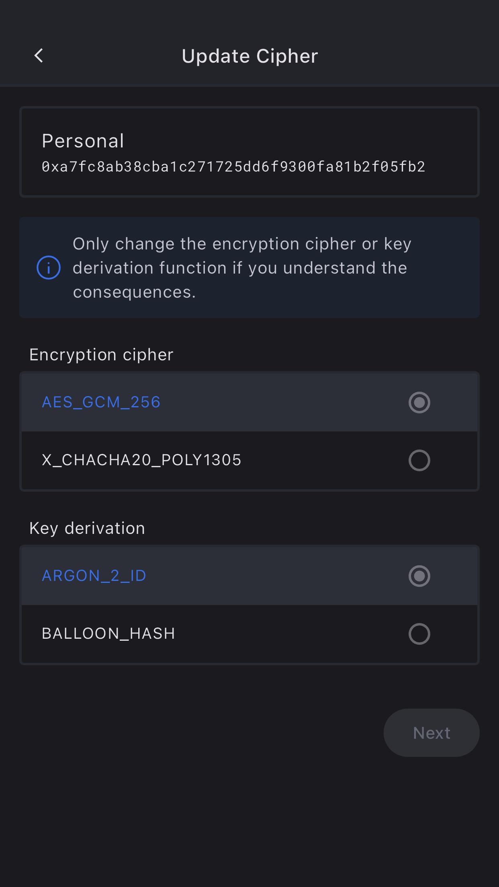Click the Key derivation section heading

(87, 528)
